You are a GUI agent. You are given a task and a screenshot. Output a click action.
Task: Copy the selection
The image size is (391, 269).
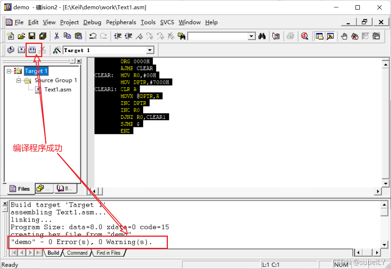pyautogui.click(x=67, y=36)
